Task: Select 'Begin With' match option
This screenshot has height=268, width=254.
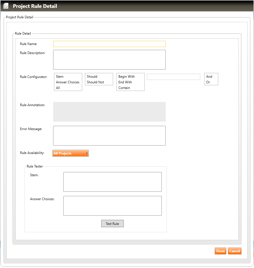Action: click(x=127, y=77)
